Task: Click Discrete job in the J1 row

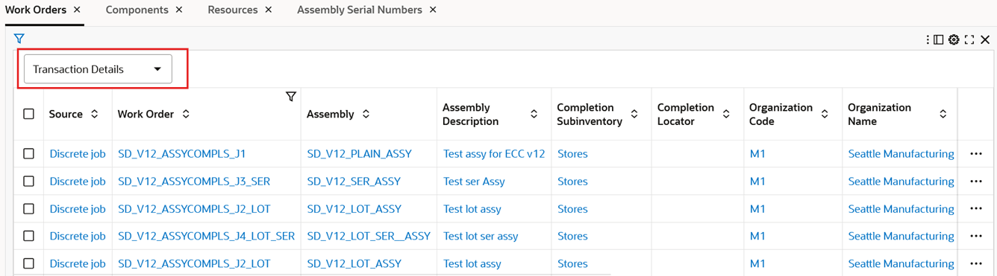Action: point(78,154)
